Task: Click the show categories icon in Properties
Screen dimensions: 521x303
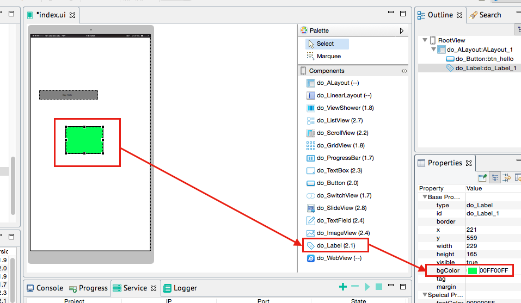Action: tap(495, 177)
